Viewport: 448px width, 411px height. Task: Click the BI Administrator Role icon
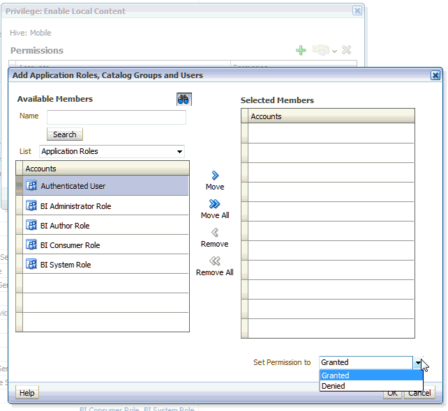tap(31, 205)
